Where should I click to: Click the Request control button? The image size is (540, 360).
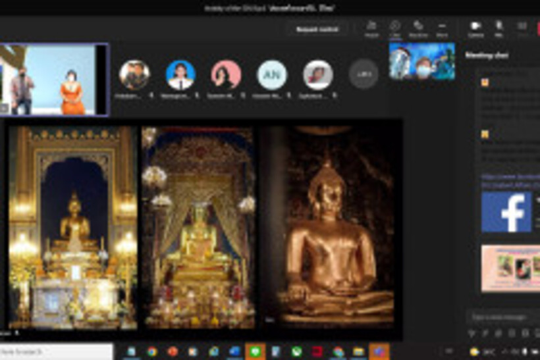coord(317,29)
